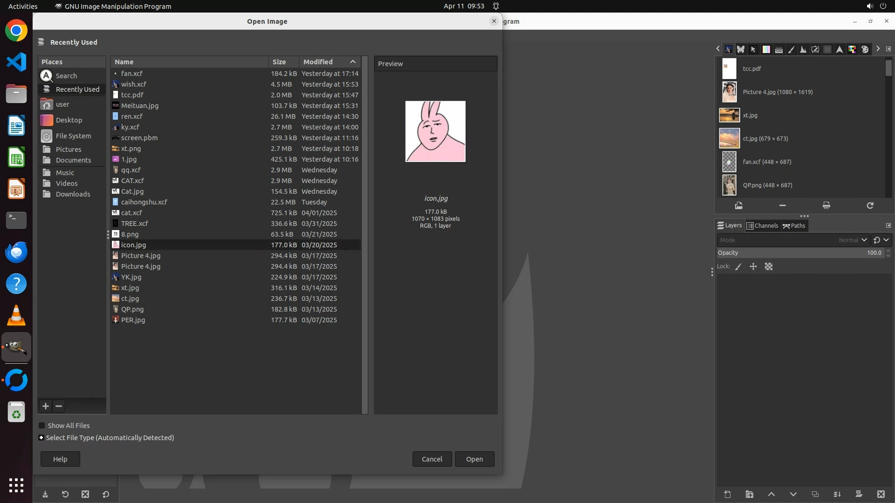Click the Histogram dock tab icon

pyautogui.click(x=803, y=49)
